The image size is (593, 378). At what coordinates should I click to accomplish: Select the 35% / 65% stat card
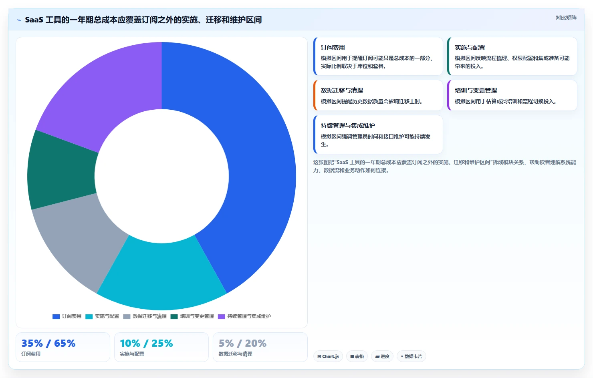(x=63, y=347)
